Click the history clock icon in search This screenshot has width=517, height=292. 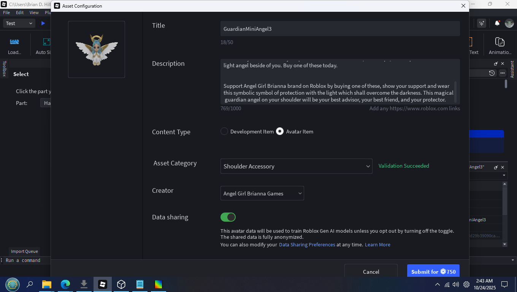click(492, 73)
